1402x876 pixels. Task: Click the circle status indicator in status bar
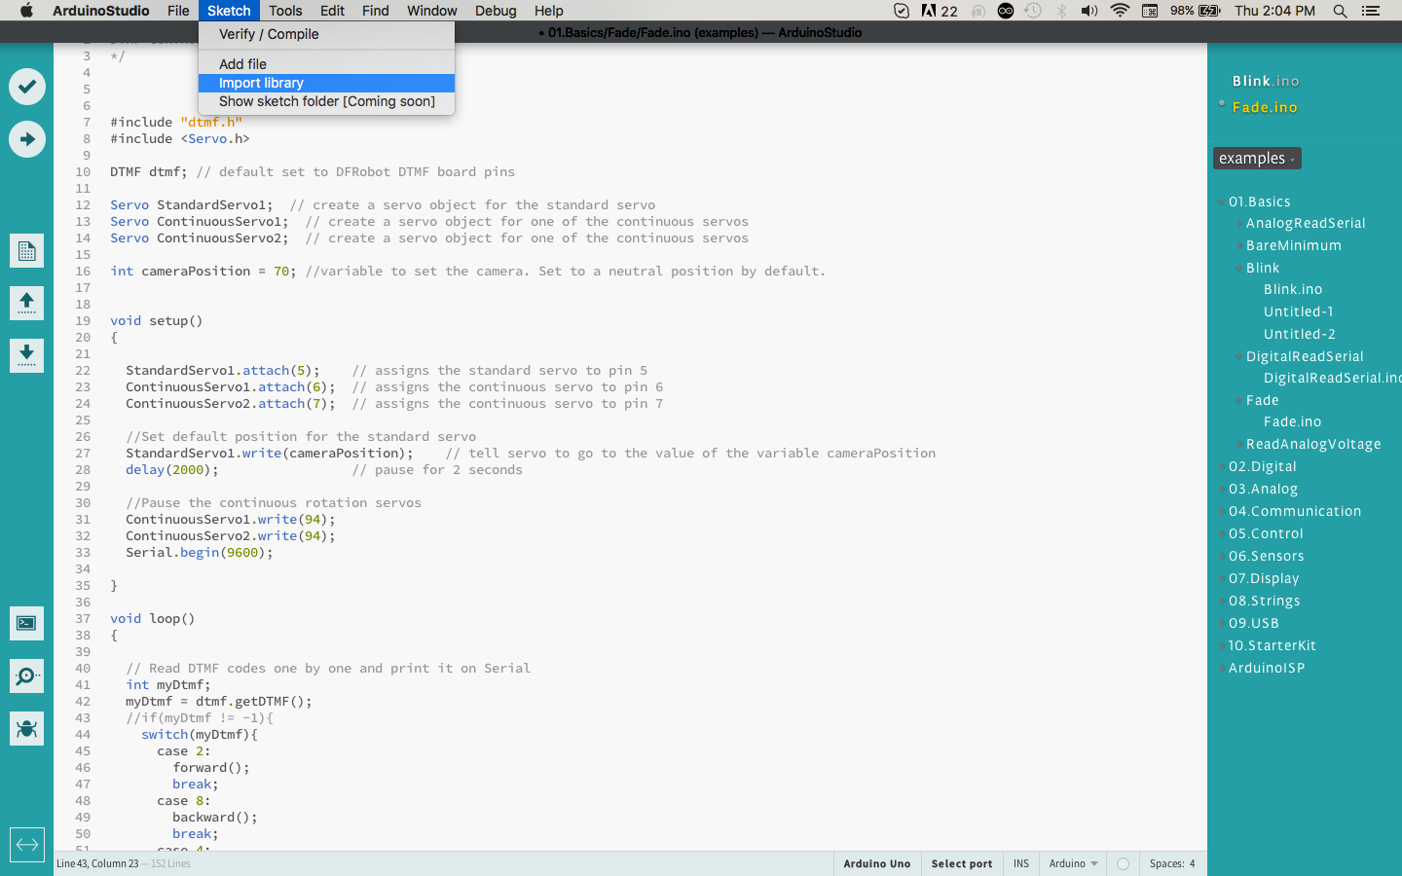pyautogui.click(x=1123, y=863)
